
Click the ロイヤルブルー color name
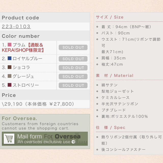pyautogui.click(x=28, y=59)
